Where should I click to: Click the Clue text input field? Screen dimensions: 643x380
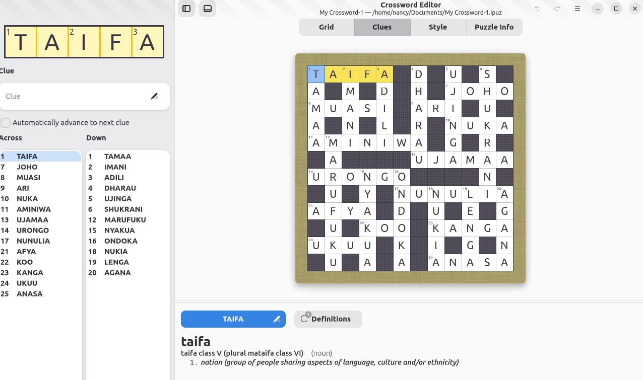coord(76,96)
